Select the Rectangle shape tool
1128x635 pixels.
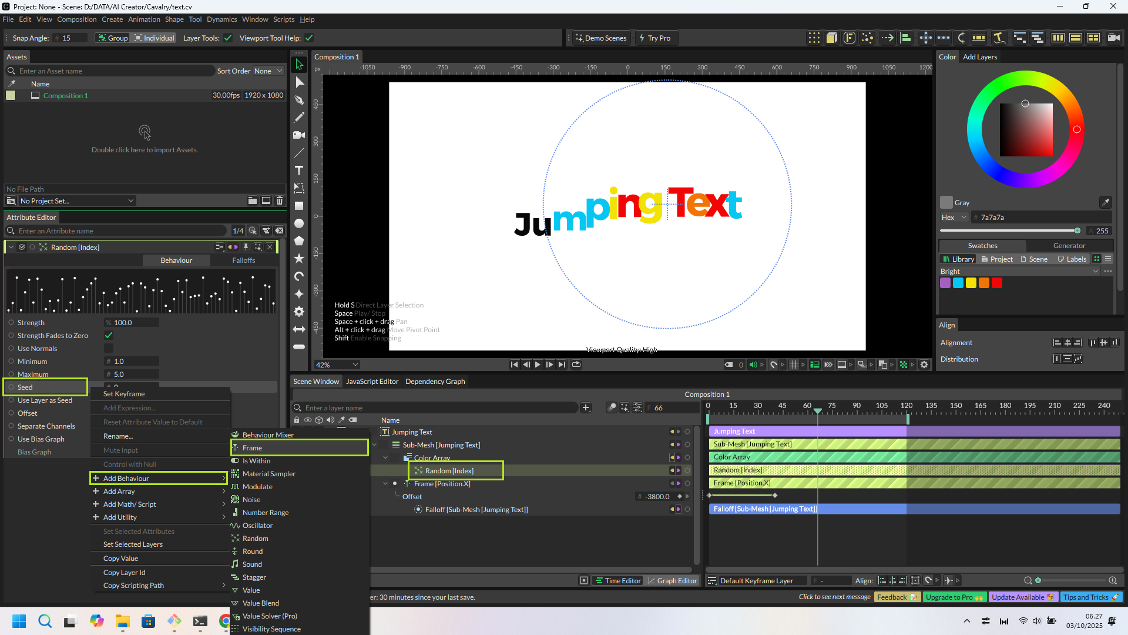(299, 206)
